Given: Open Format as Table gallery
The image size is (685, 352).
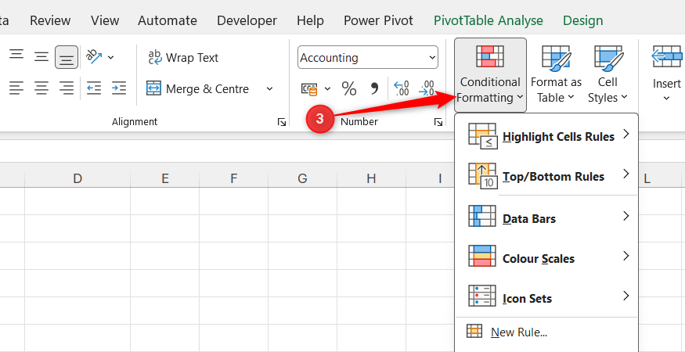Looking at the screenshot, I should [x=556, y=75].
